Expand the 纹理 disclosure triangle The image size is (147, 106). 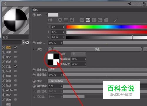click(34, 49)
